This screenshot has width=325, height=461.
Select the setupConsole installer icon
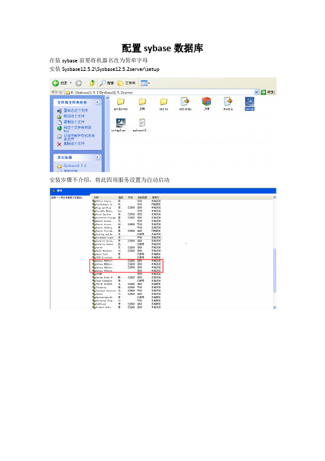[121, 123]
